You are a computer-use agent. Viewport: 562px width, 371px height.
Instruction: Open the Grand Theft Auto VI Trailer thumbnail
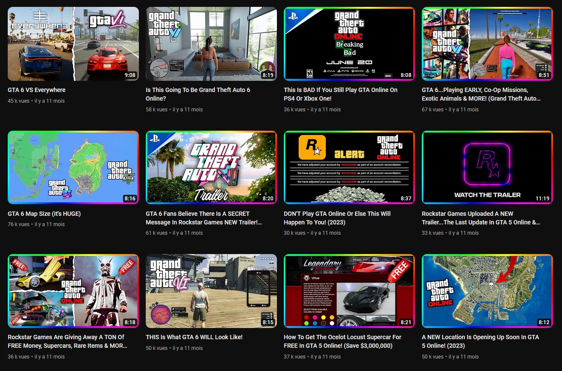[211, 167]
